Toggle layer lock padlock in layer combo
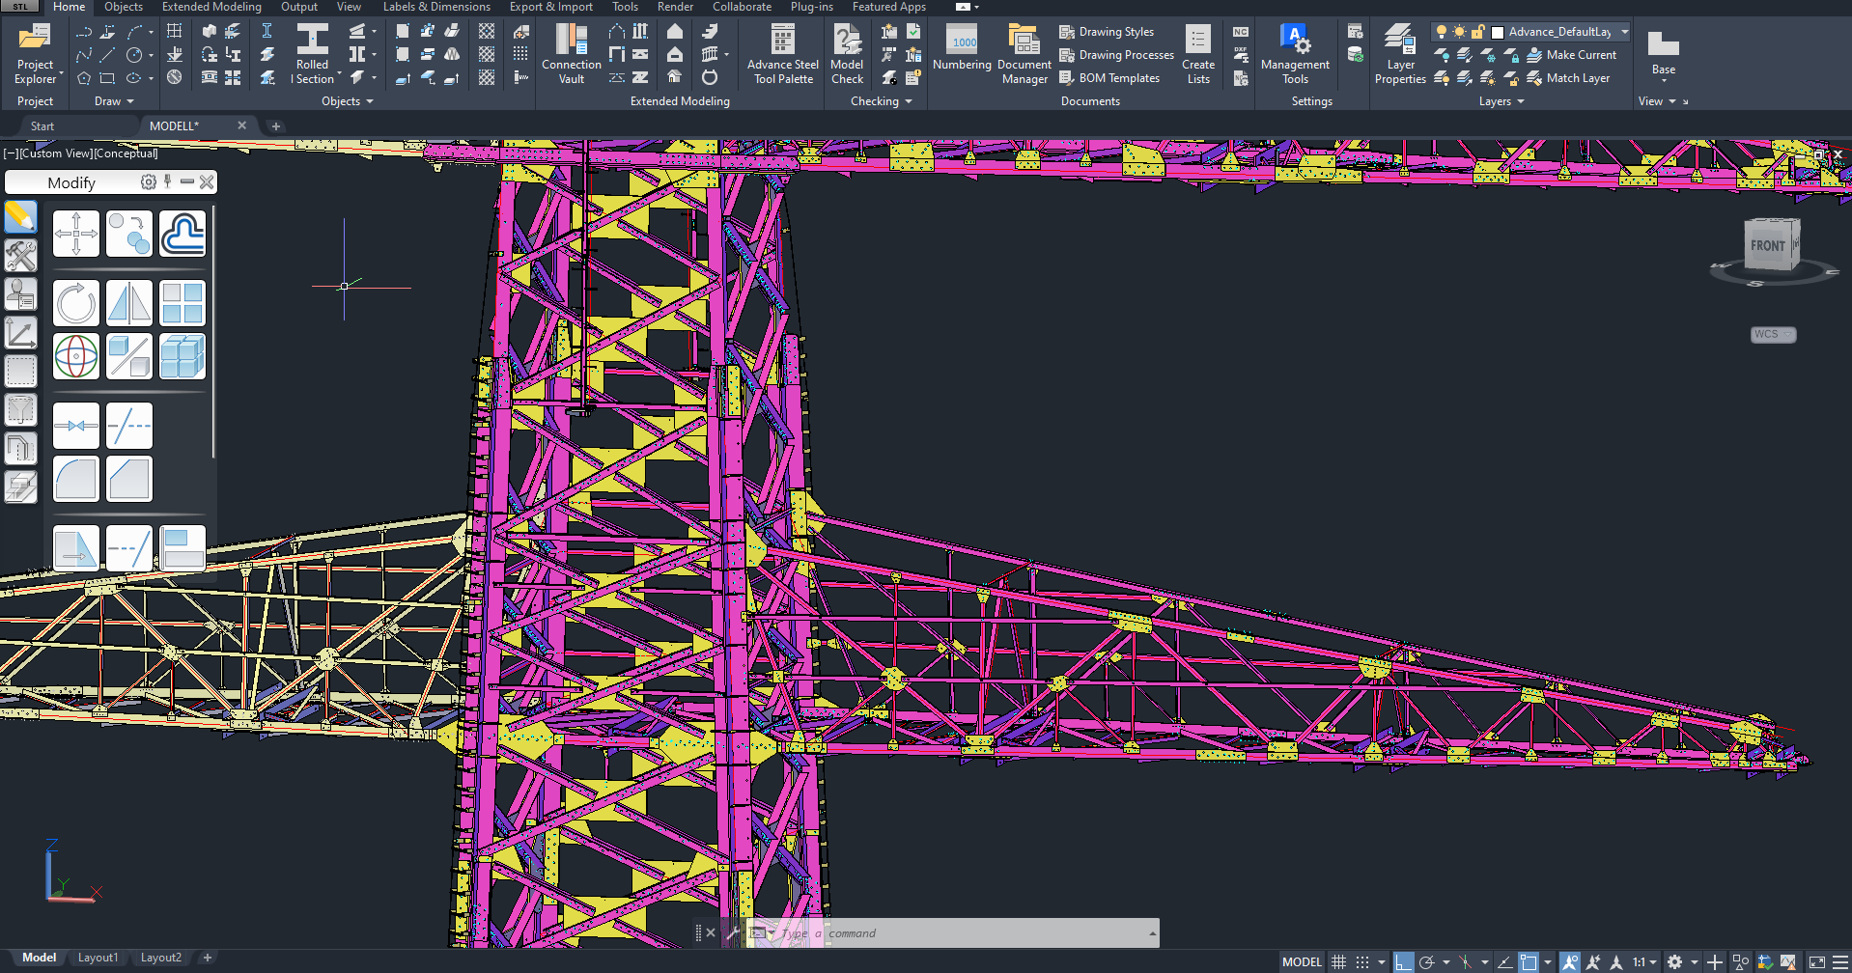 [1477, 32]
